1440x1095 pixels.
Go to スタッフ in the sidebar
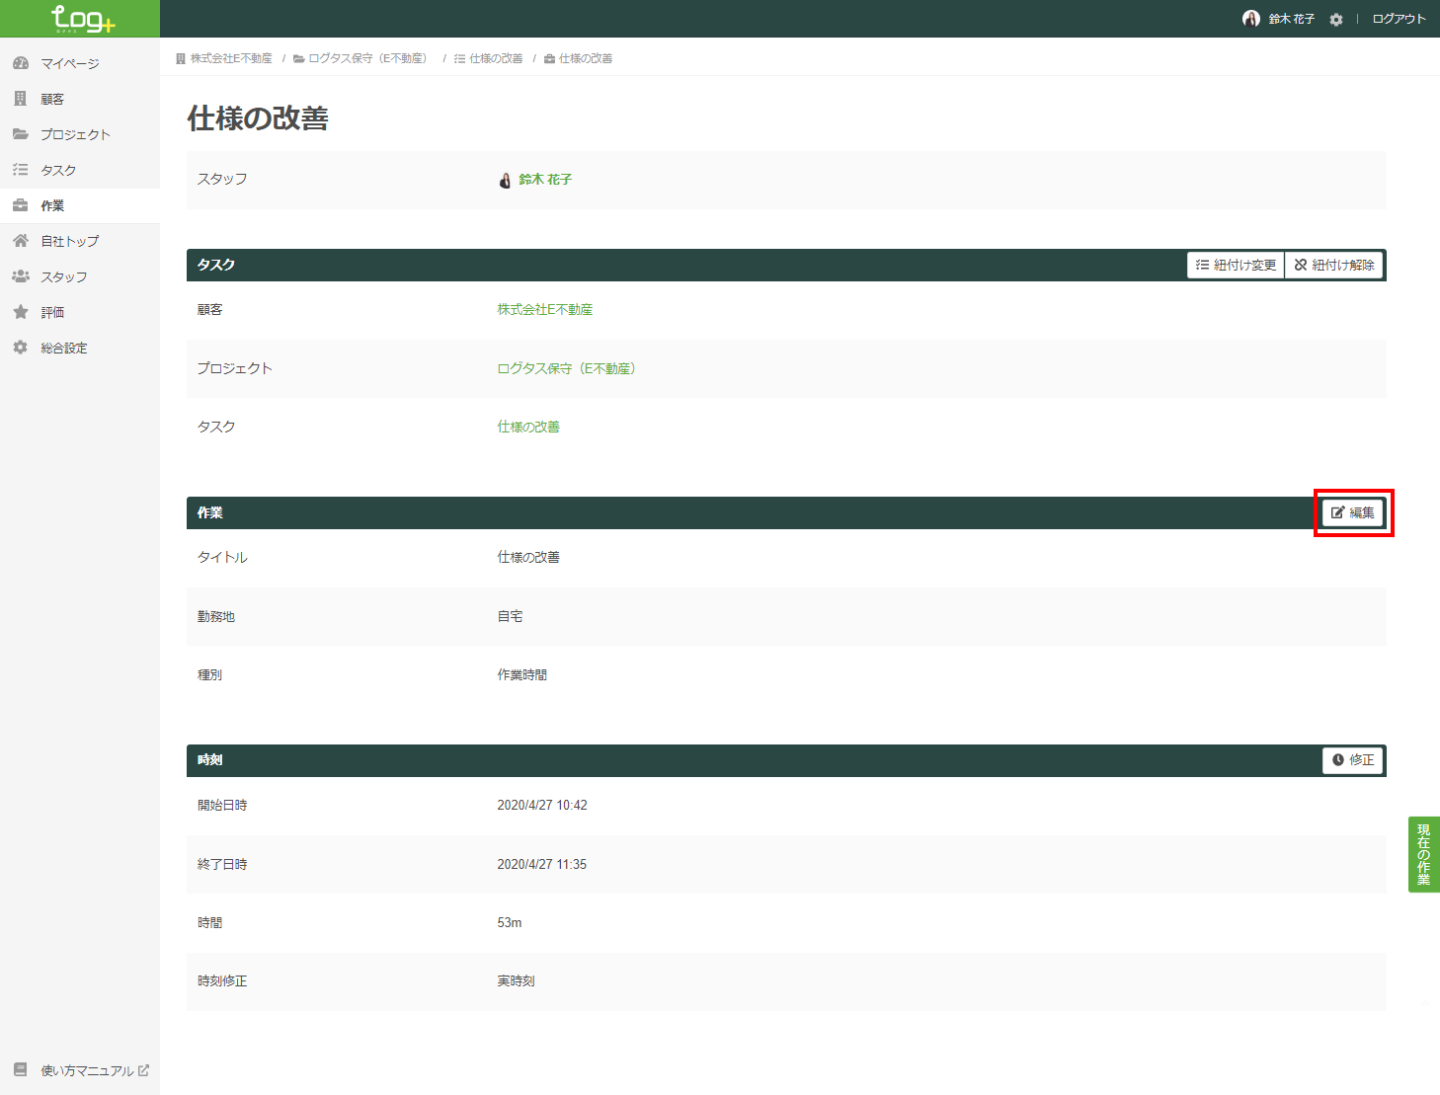(63, 276)
